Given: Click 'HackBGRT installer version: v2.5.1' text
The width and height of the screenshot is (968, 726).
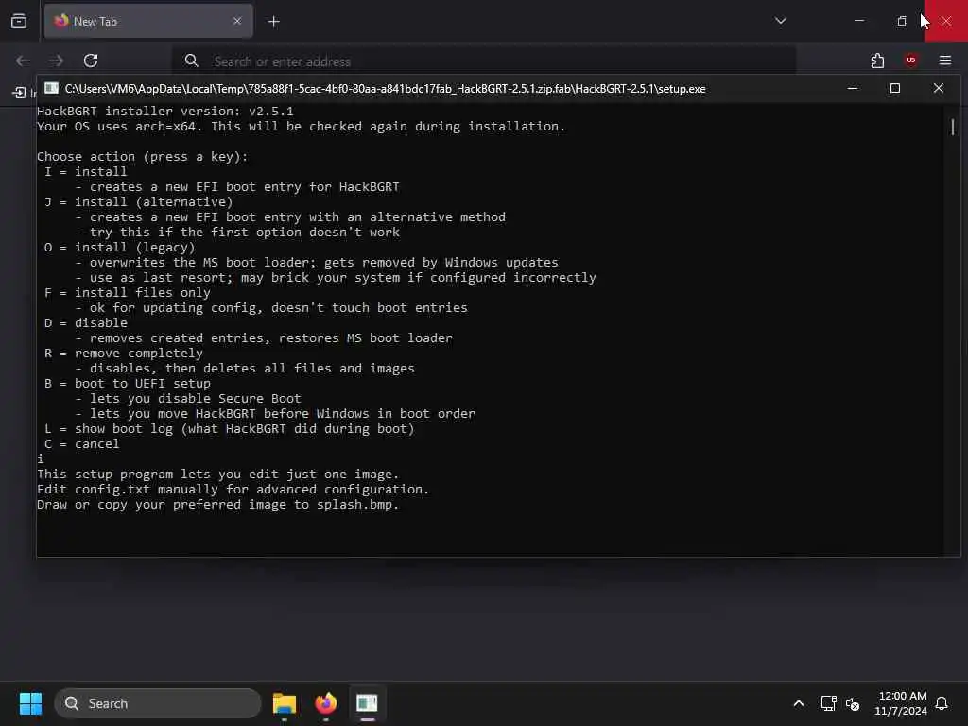Looking at the screenshot, I should pos(164,112).
